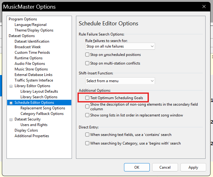This screenshot has height=177, width=213.
Task: Check Show song lists in list order
Action: click(x=87, y=115)
